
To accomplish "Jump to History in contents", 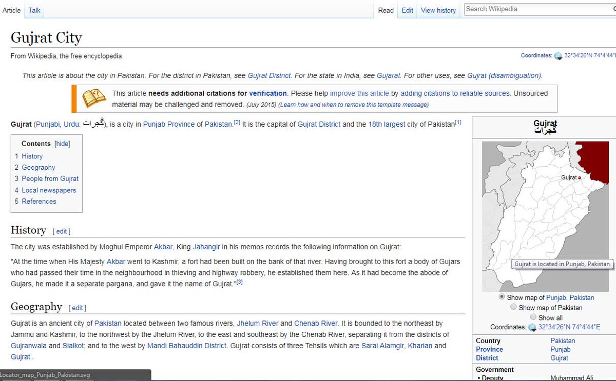I will pos(32,156).
